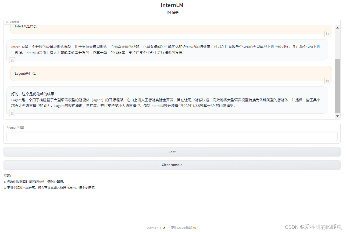The image size is (346, 232).
Task: Click the 提醒 heading text
Action: point(8,176)
